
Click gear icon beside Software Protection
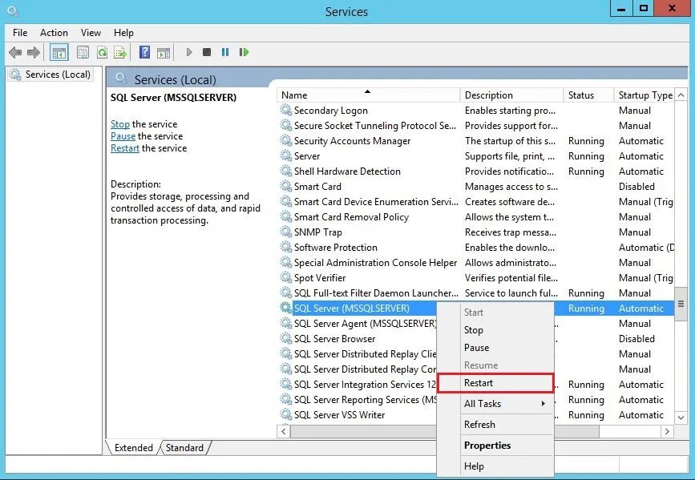[286, 247]
